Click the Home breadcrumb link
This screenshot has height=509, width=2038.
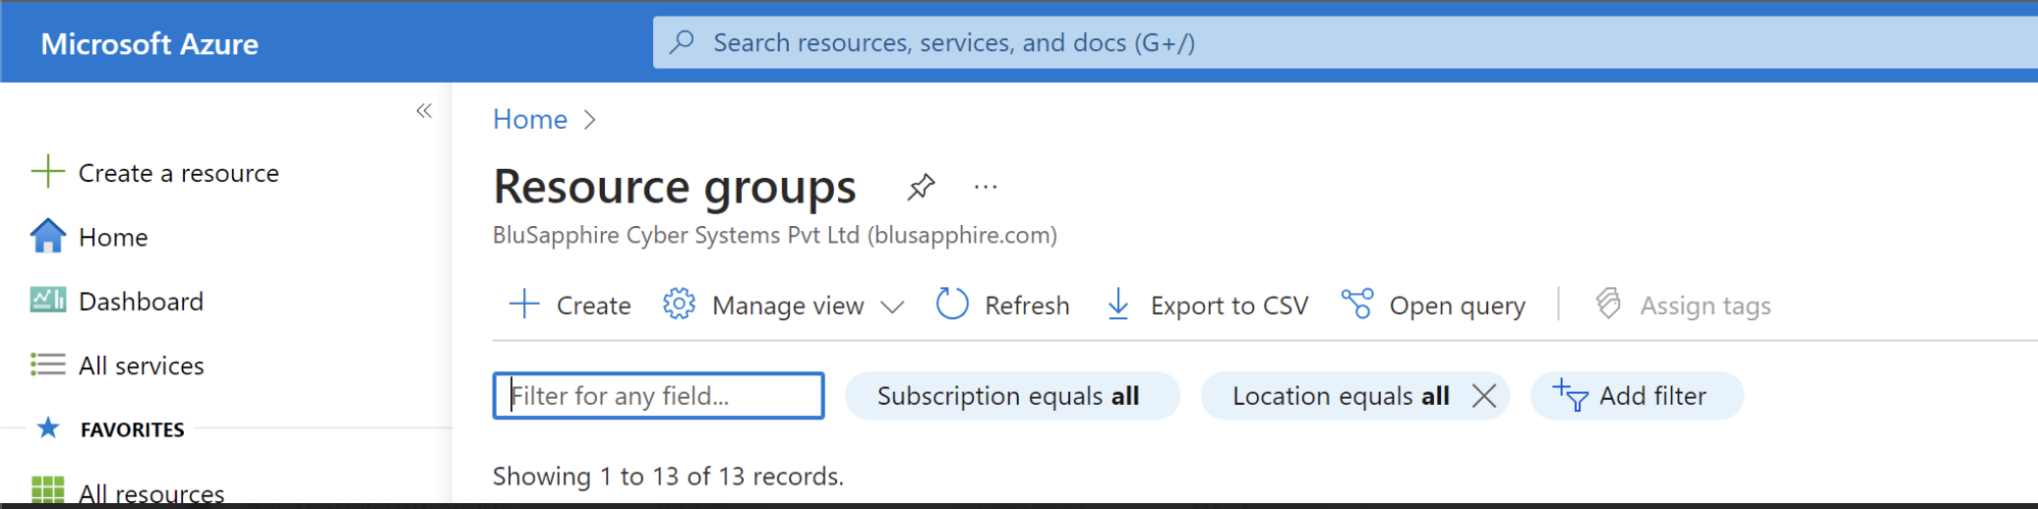point(529,120)
